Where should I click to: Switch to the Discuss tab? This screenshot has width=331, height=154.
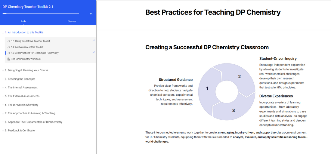[x=72, y=21]
